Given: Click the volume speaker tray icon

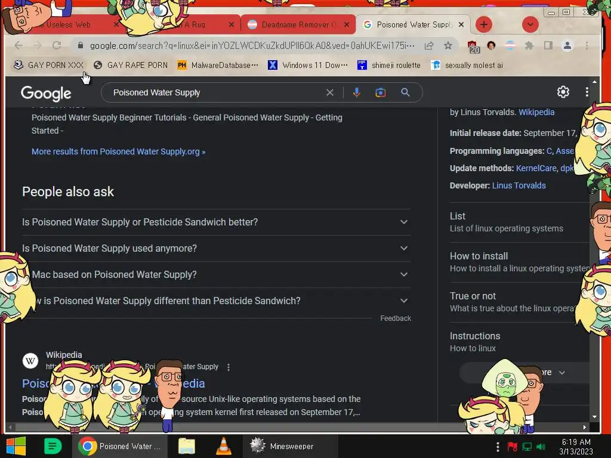Looking at the screenshot, I should (x=541, y=447).
